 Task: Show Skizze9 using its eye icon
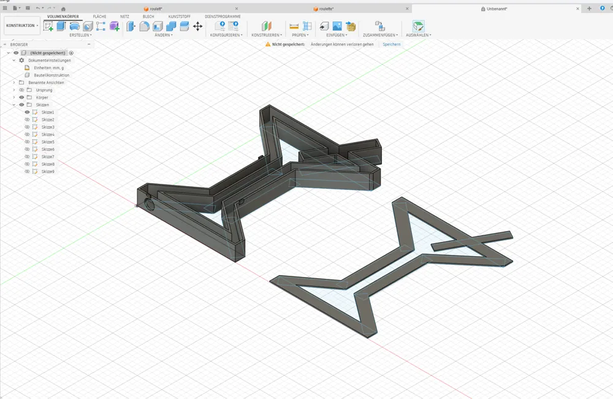click(28, 172)
